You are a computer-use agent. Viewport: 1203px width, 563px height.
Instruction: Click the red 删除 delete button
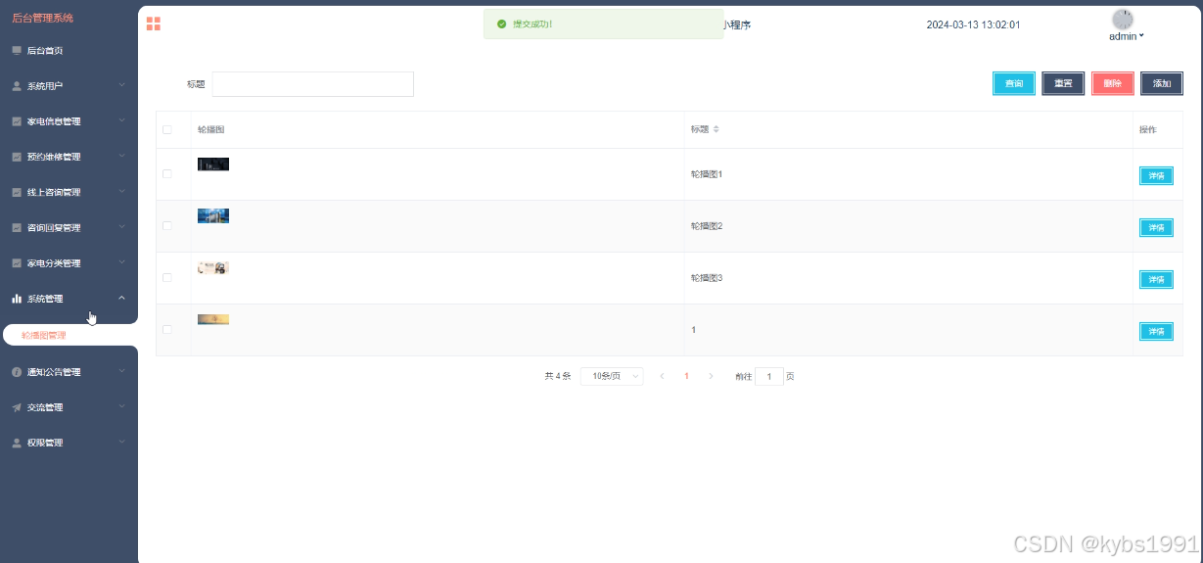[x=1113, y=84]
